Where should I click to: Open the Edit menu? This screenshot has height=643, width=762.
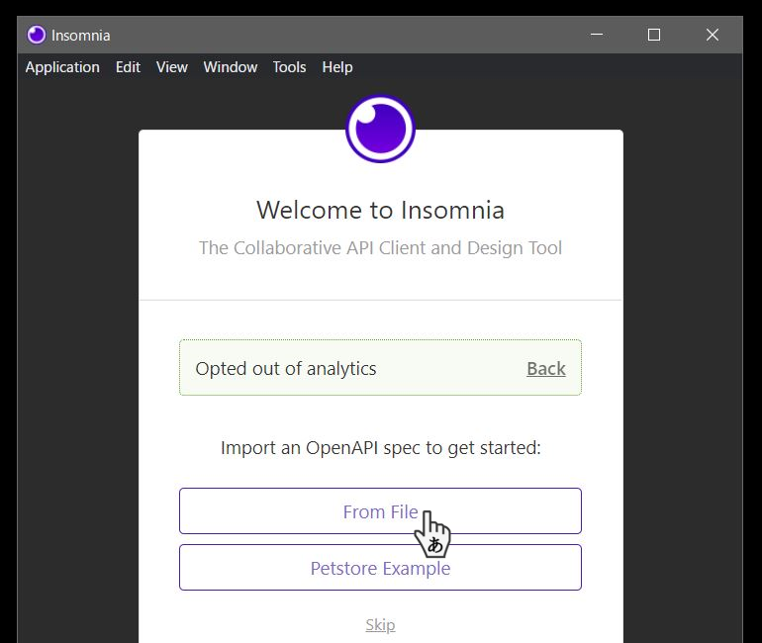coord(128,67)
